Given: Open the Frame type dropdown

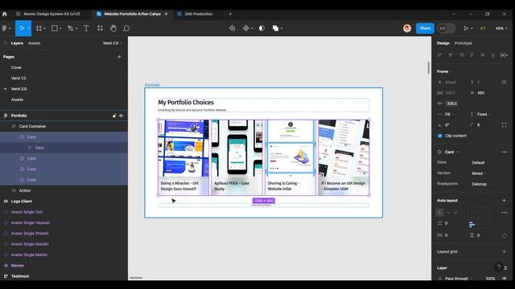Looking at the screenshot, I should pos(445,71).
